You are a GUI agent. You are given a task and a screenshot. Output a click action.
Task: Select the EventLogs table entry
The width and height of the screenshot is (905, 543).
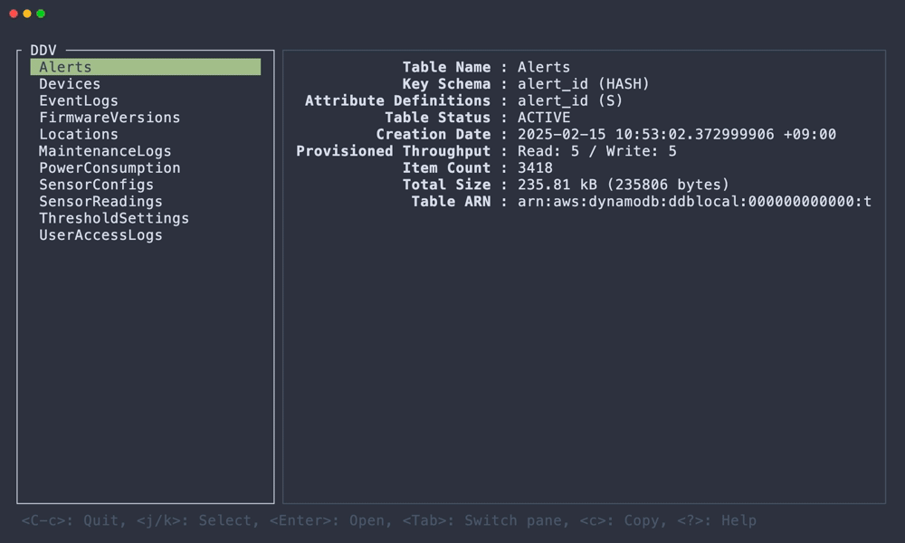(x=78, y=100)
